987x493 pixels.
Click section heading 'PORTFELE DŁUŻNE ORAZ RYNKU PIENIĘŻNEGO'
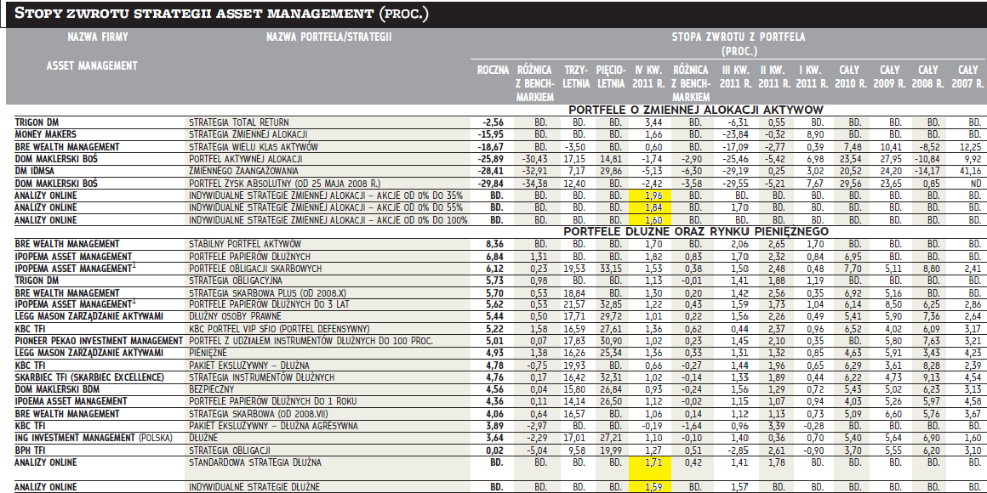[x=695, y=231]
